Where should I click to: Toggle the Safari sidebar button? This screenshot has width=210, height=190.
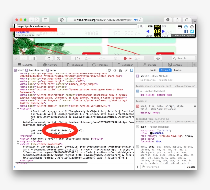click(46, 20)
